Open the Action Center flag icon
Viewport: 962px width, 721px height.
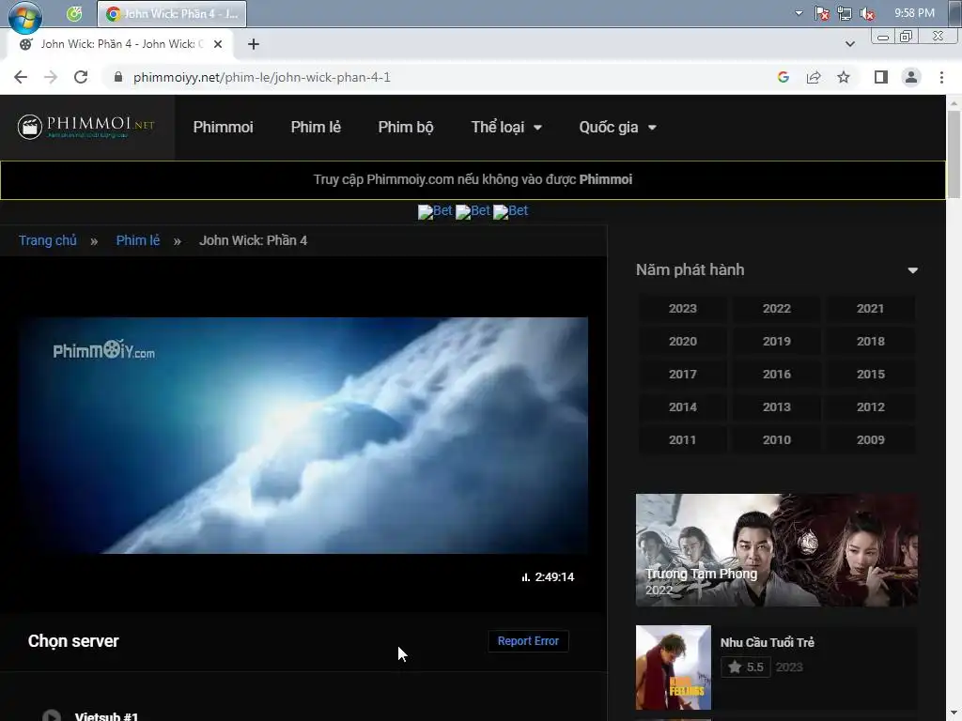[821, 13]
